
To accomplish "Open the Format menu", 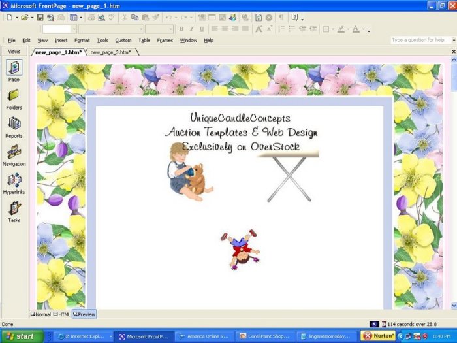I will pyautogui.click(x=82, y=41).
